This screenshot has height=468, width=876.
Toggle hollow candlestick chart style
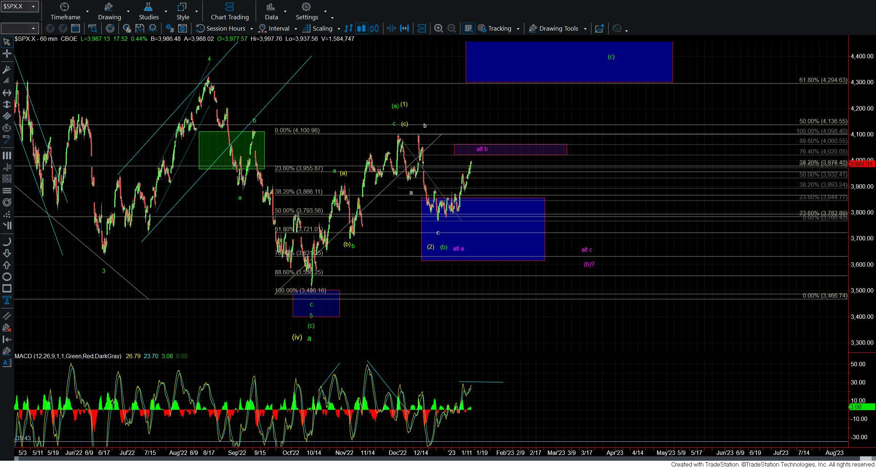pos(374,28)
